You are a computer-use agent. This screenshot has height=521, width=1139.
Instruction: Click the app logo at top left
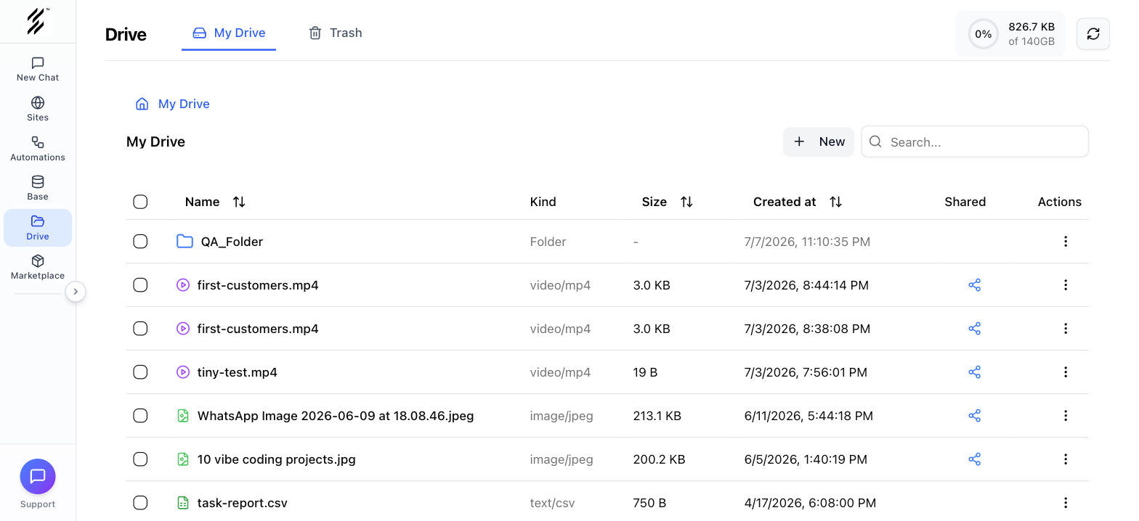[38, 21]
